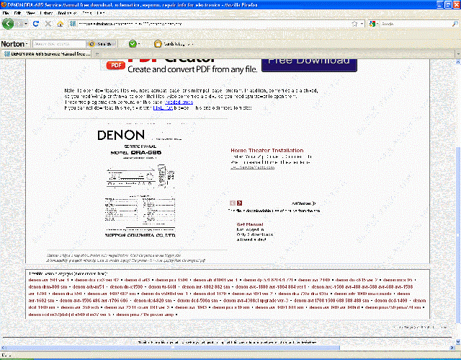This screenshot has height=360, width=461.
Task: Open the 'denon dcd-1400' link
Action: click(x=390, y=301)
